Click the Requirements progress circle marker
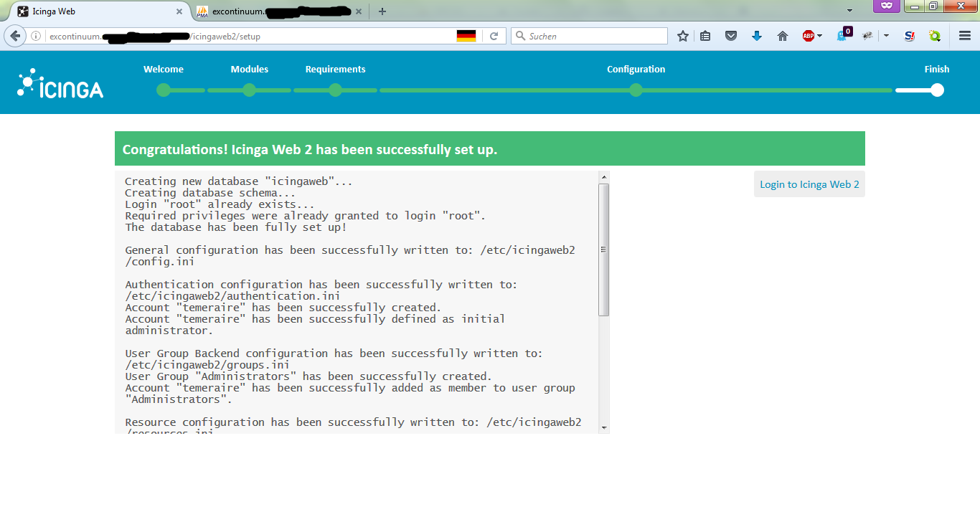The width and height of the screenshot is (980, 522). [335, 90]
